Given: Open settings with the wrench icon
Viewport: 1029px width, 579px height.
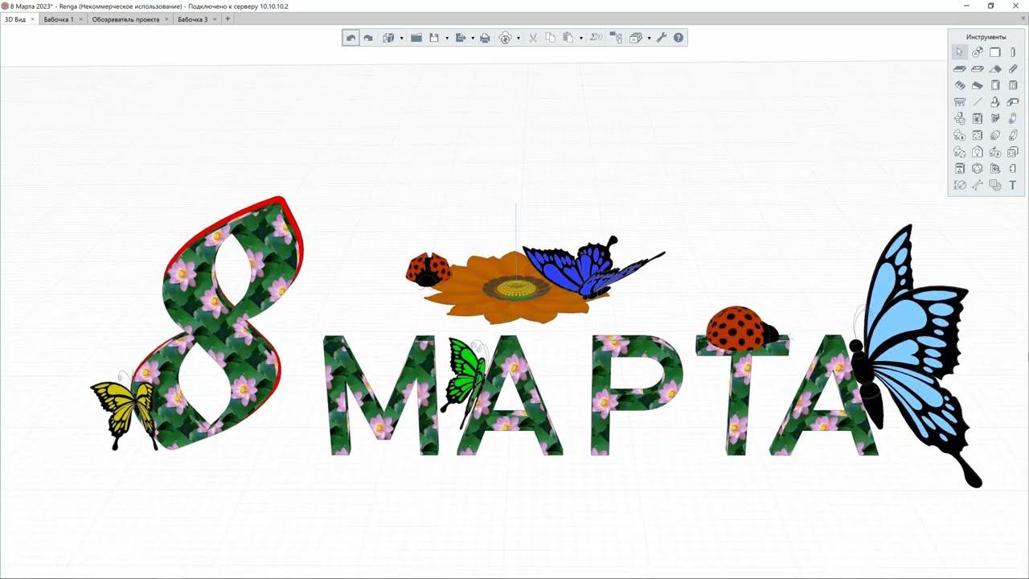Looking at the screenshot, I should pos(662,38).
